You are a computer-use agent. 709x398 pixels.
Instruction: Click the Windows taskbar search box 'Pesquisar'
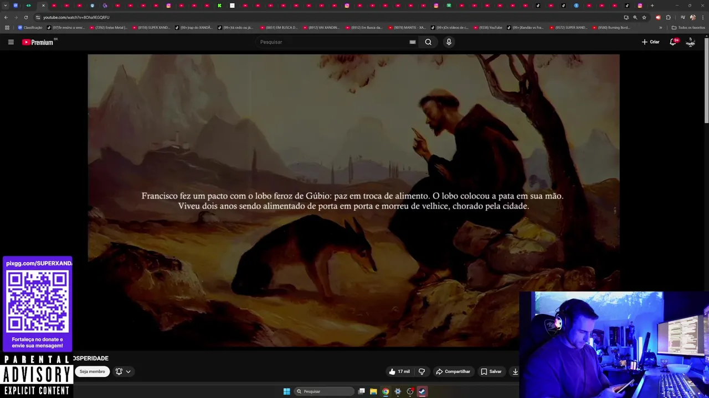pos(324,391)
